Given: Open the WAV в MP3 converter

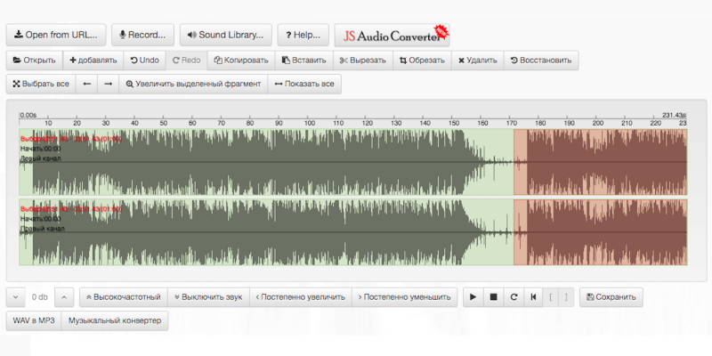Looking at the screenshot, I should pos(34,320).
